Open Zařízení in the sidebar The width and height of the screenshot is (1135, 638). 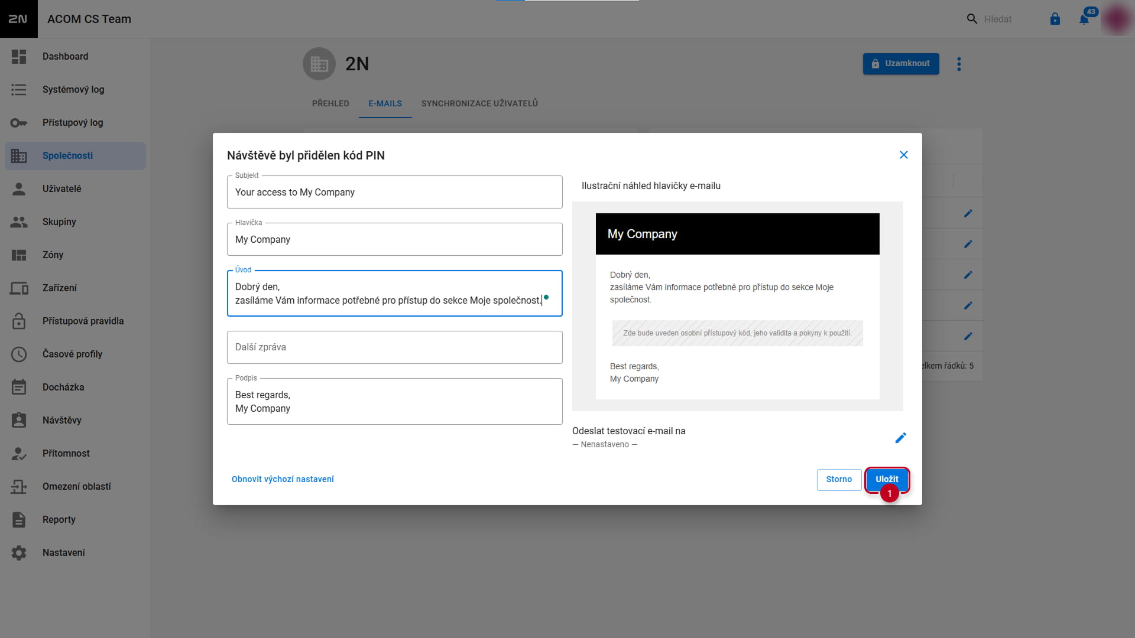point(75,288)
